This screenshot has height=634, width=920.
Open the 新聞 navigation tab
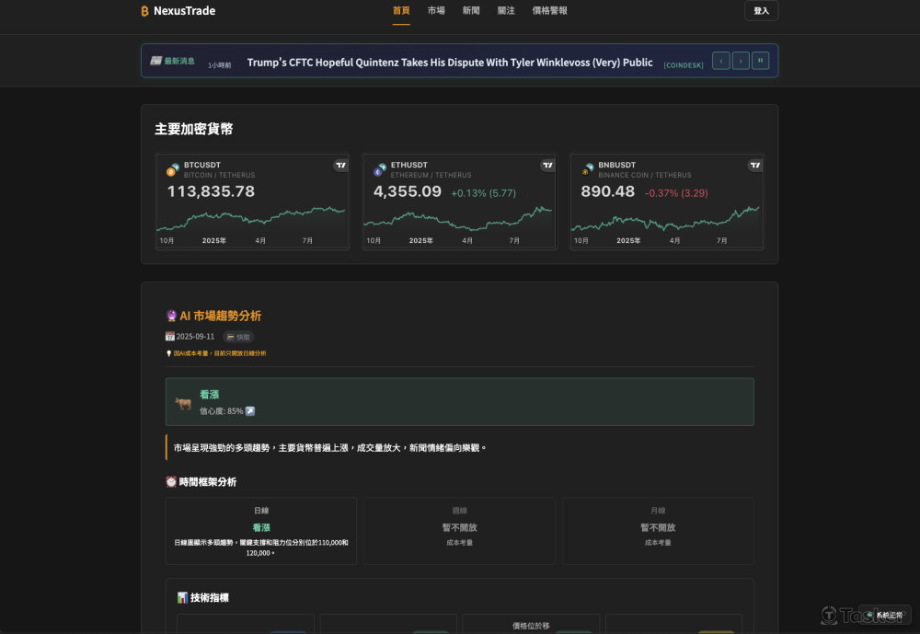click(x=471, y=11)
